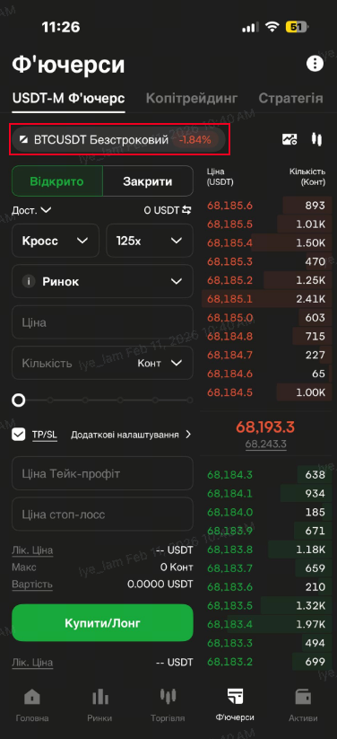The image size is (337, 739).
Task: Open the Стратегія tab
Action: click(x=290, y=99)
